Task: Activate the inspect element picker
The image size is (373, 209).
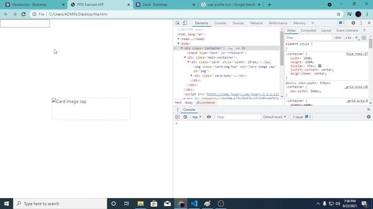Action: point(177,23)
